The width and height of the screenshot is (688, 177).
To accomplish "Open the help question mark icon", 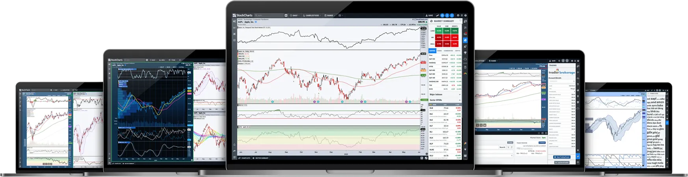I will pyautogui.click(x=465, y=15).
